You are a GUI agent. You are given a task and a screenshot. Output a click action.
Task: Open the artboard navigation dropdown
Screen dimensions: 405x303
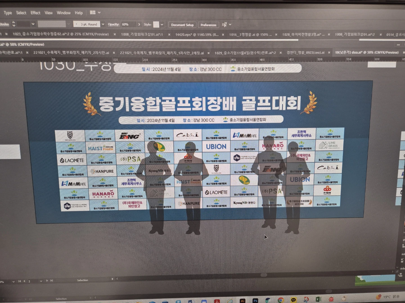tap(41, 281)
